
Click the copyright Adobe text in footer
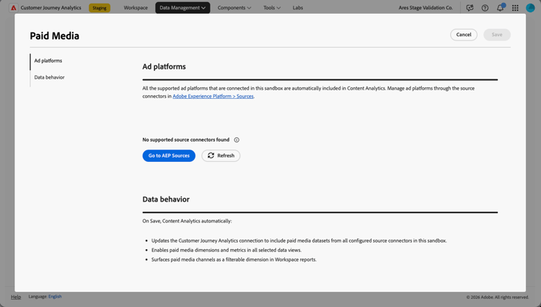pyautogui.click(x=498, y=297)
